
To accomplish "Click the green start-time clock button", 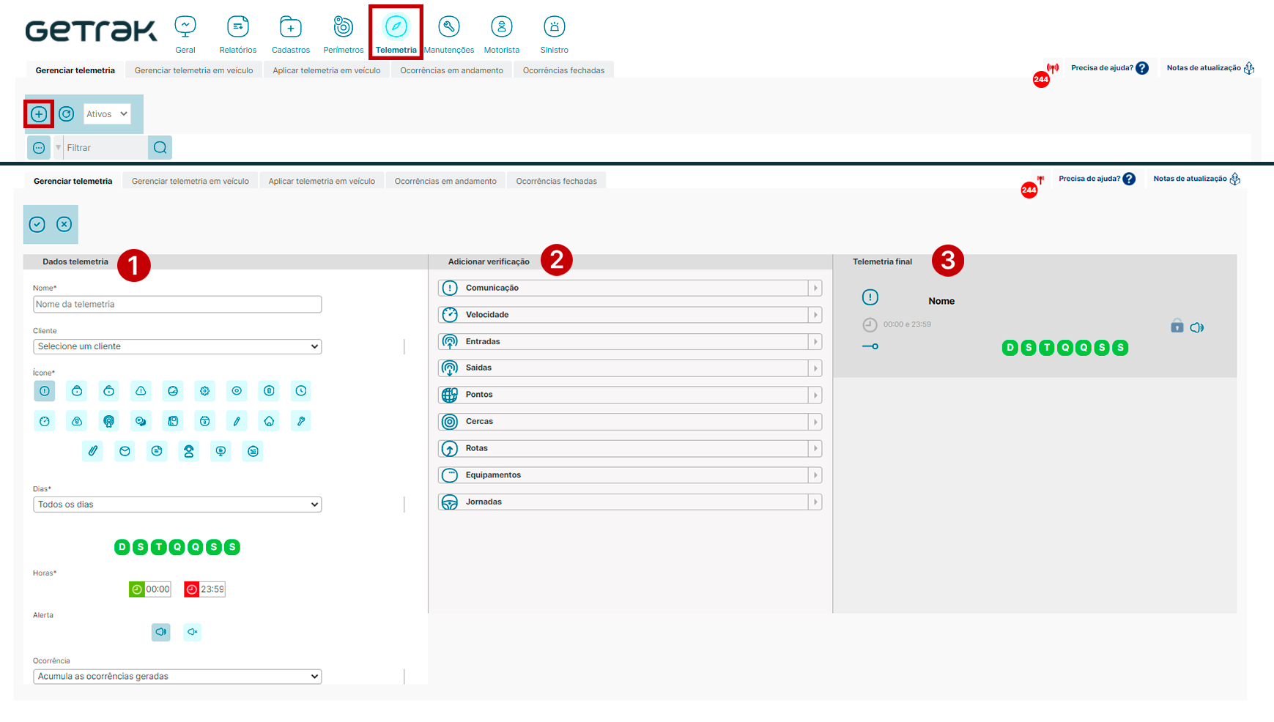I will tap(137, 589).
